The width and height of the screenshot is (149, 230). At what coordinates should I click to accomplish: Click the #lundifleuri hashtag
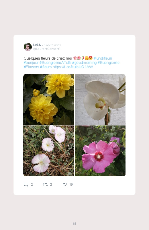[x=103, y=58]
